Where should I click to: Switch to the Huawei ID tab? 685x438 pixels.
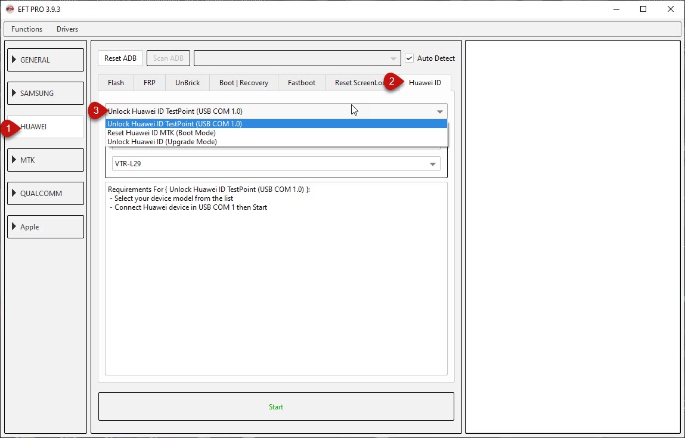pyautogui.click(x=424, y=82)
